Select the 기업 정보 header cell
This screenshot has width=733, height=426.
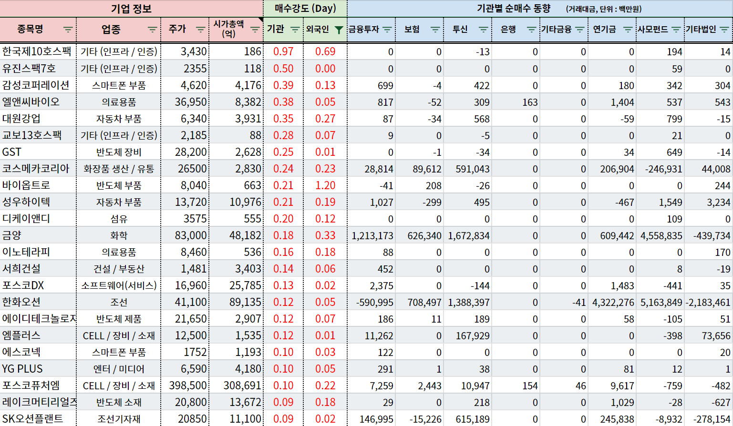pyautogui.click(x=131, y=9)
